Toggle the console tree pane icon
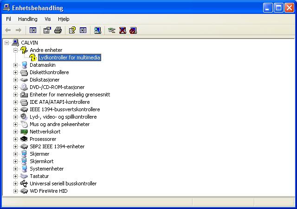 pos(33,30)
